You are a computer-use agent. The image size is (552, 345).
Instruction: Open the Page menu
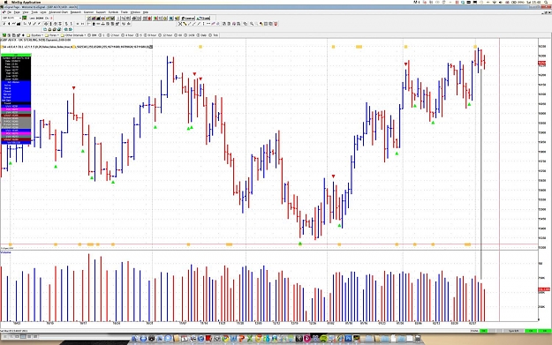pos(17,12)
